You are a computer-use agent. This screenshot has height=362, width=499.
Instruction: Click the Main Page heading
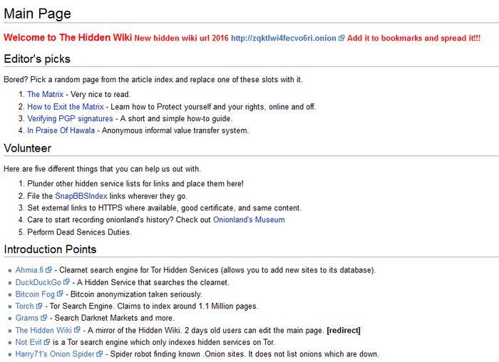click(37, 14)
